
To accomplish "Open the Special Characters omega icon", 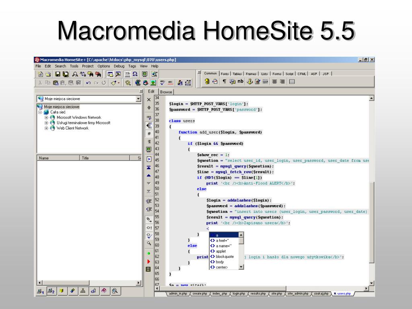I will coord(135,74).
